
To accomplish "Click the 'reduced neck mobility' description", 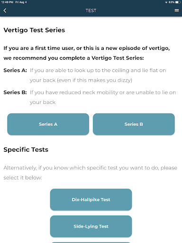I will point(103,97).
